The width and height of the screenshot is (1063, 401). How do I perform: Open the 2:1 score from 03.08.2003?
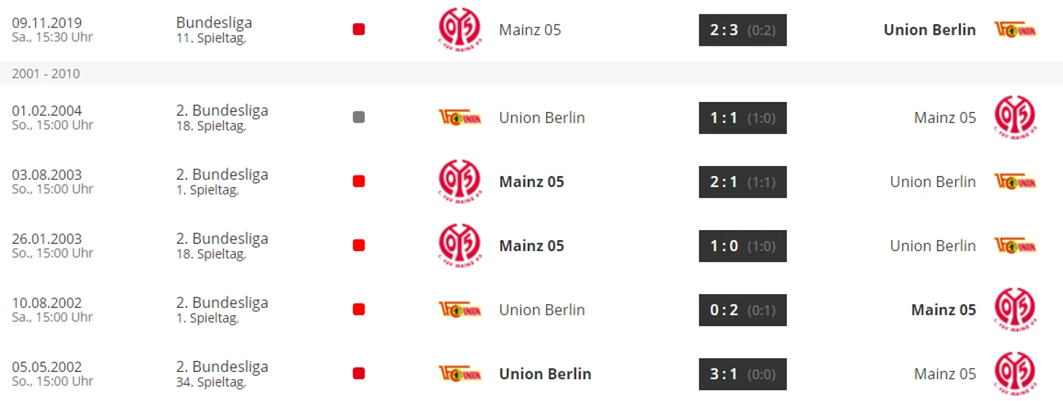pos(743,181)
